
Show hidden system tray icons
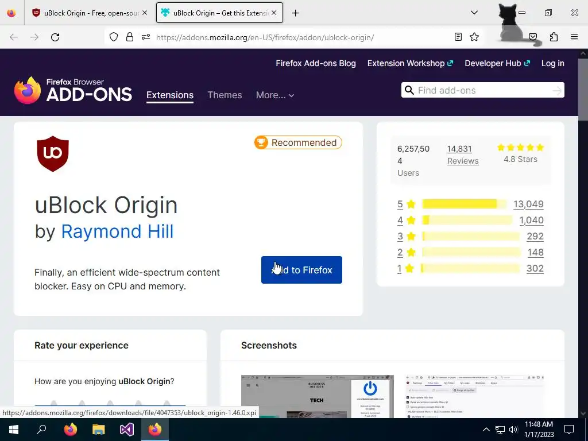[486, 430]
